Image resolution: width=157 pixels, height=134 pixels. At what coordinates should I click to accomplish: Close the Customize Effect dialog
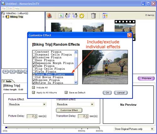[x=129, y=35]
